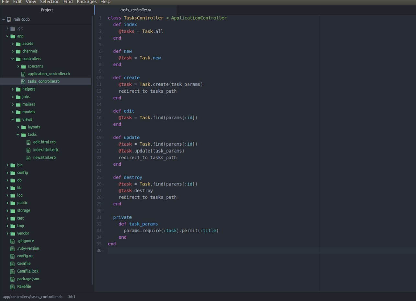The image size is (416, 301).
Task: Click the file path in status bar
Action: (32, 297)
